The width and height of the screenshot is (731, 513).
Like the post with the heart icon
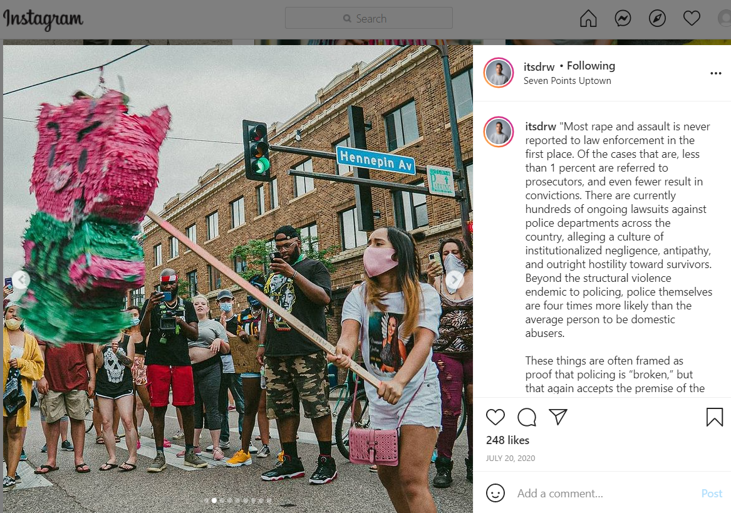coord(495,417)
